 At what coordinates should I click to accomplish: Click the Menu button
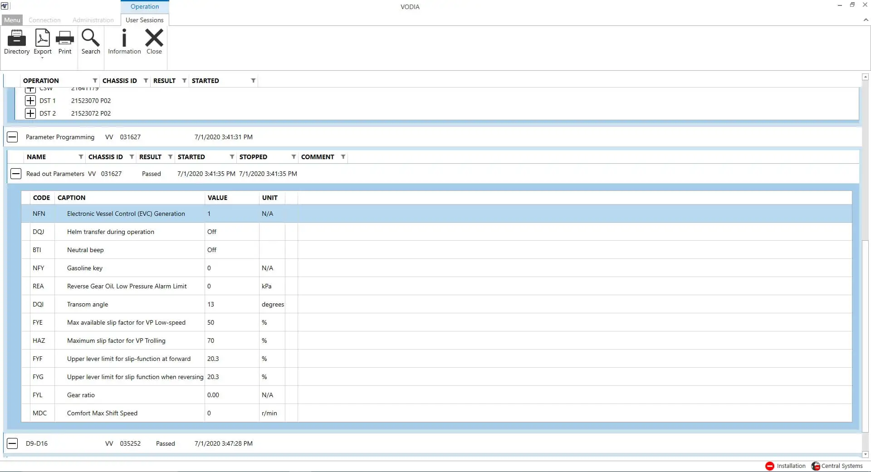[11, 19]
